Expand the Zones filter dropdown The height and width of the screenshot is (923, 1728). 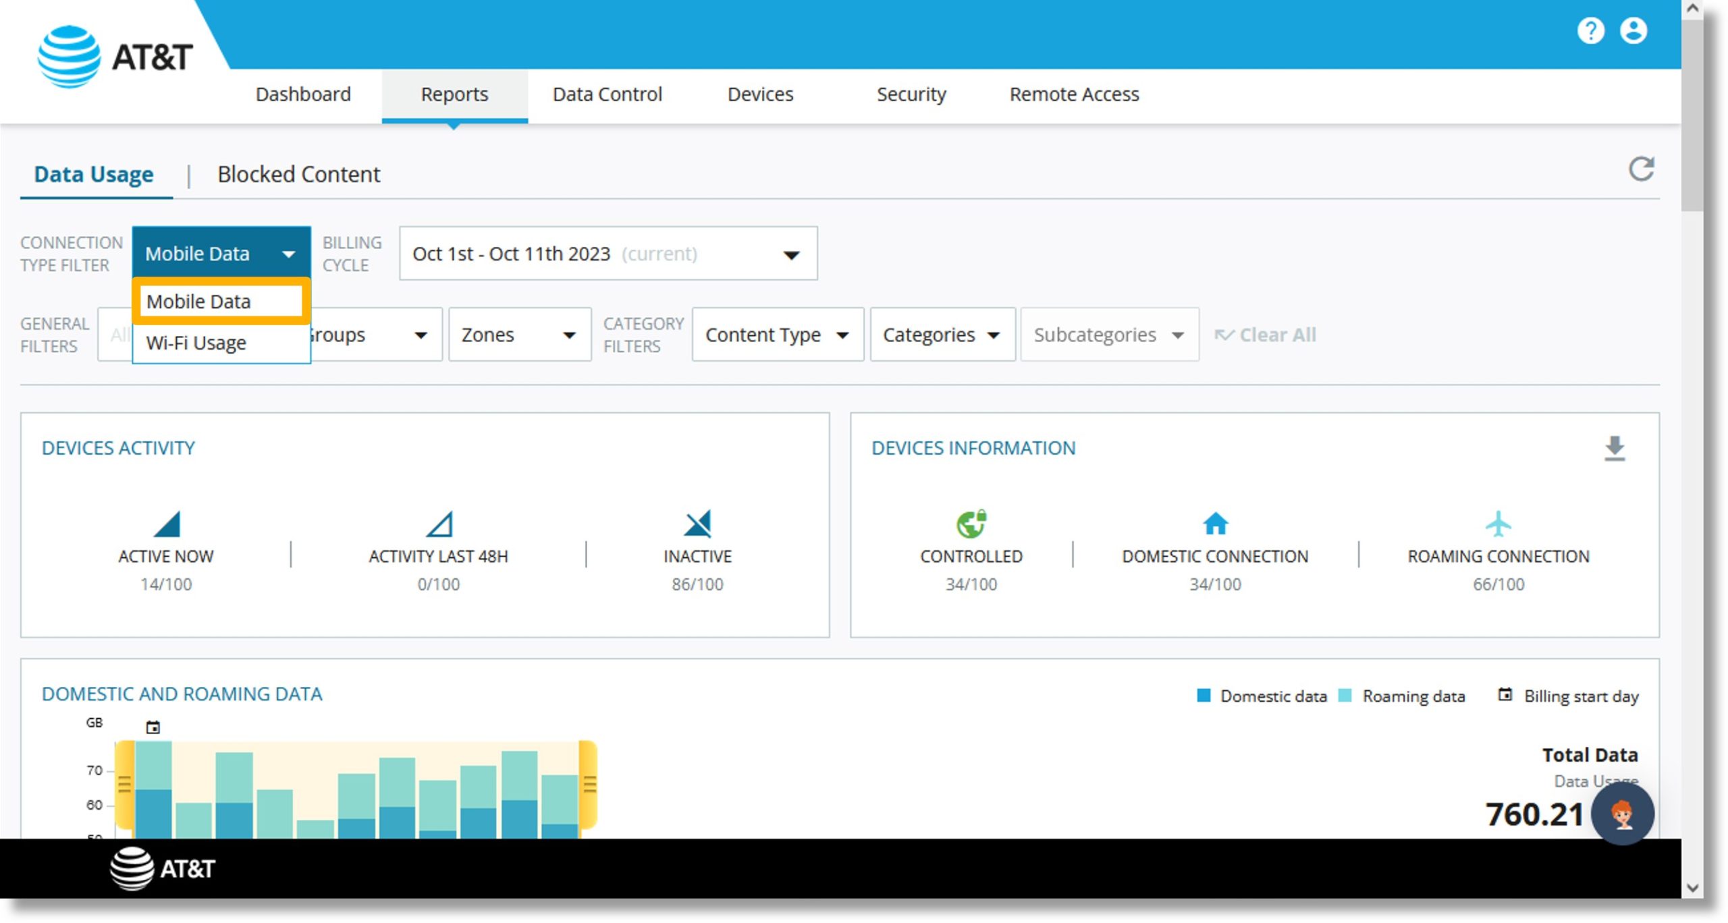(x=520, y=335)
